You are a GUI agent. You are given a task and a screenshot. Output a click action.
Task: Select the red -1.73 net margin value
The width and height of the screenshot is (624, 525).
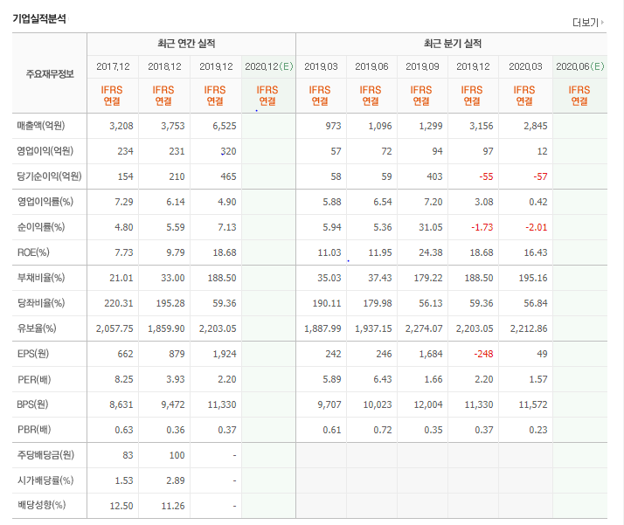click(x=482, y=227)
